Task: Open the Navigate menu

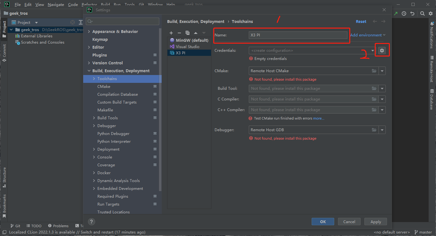Action: coord(56,5)
